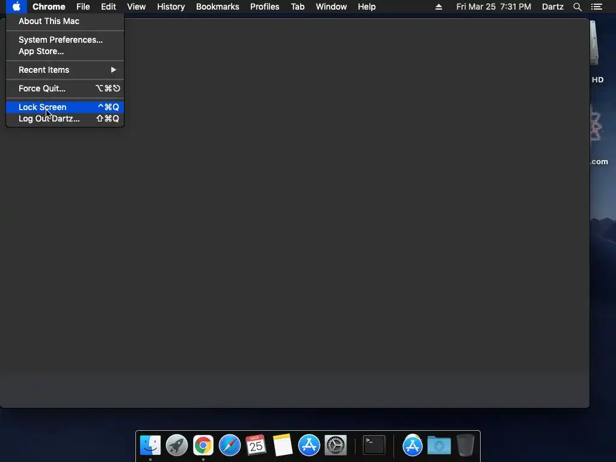Select Force Quit... menu entry
Screen dimensions: 616x462
pyautogui.click(x=65, y=88)
